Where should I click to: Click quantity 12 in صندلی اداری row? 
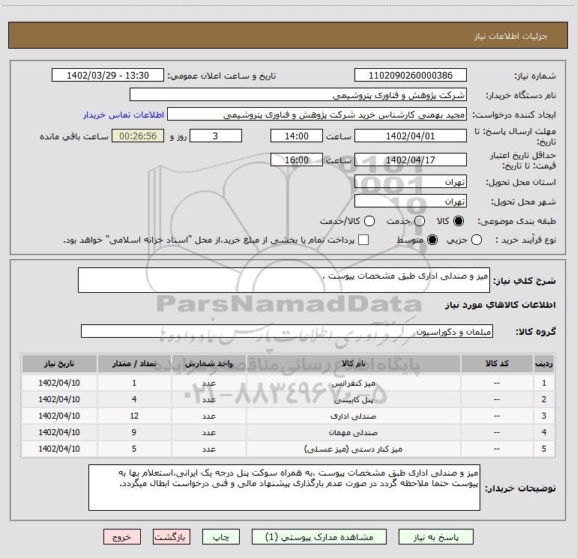pos(134,416)
